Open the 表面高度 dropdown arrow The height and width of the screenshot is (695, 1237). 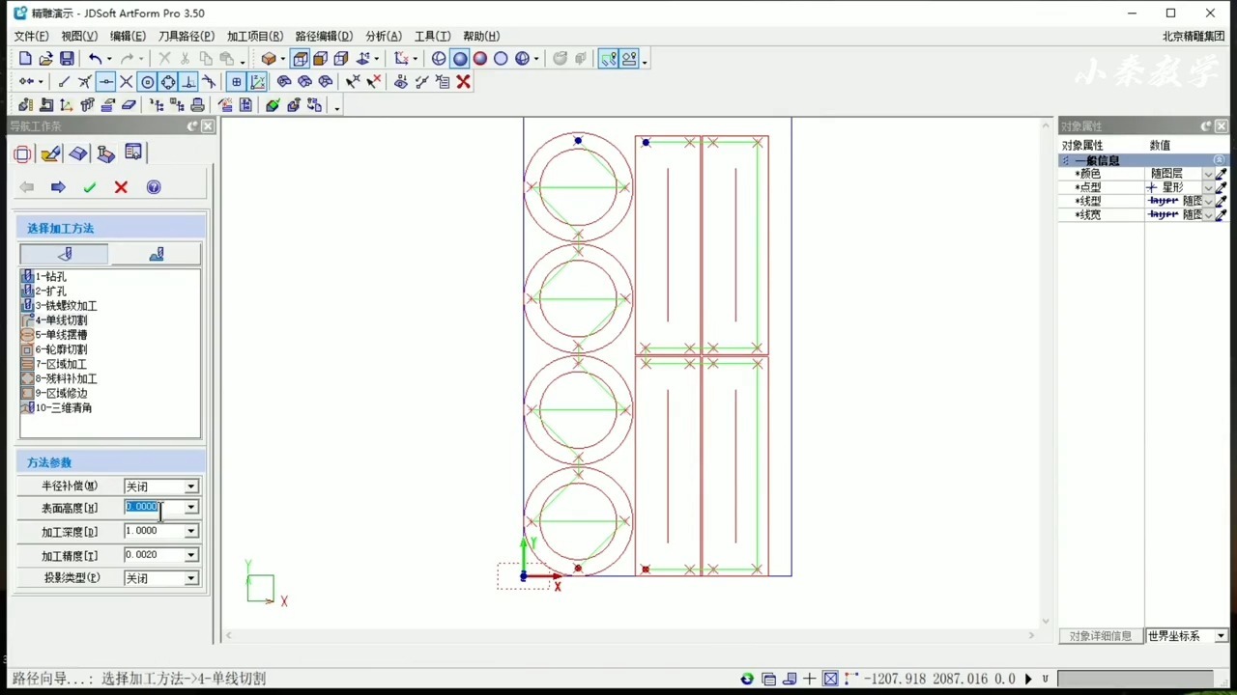191,507
